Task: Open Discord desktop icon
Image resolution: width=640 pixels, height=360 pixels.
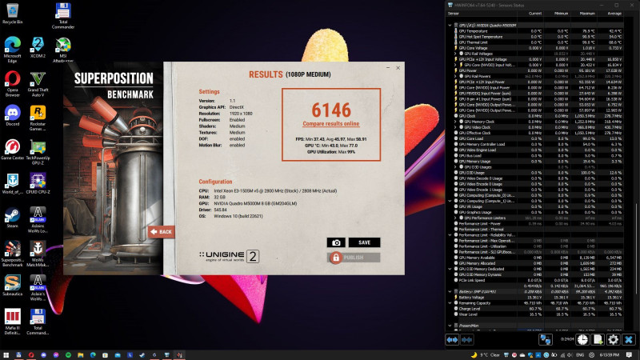Action: 12,115
